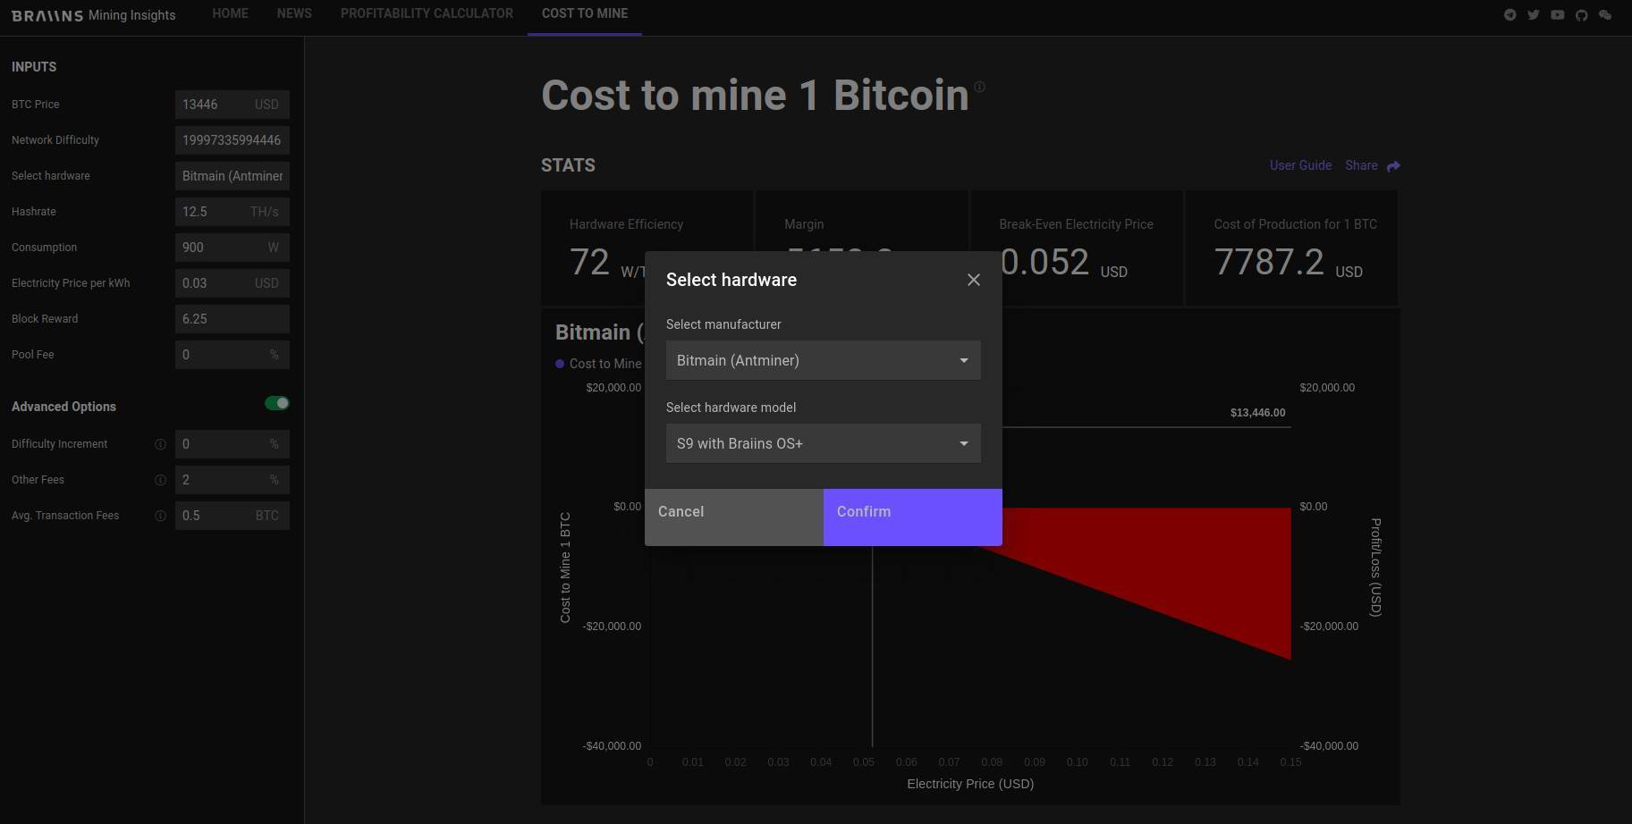The width and height of the screenshot is (1632, 824).
Task: Click the WeChat icon in the header
Action: coord(1606,14)
